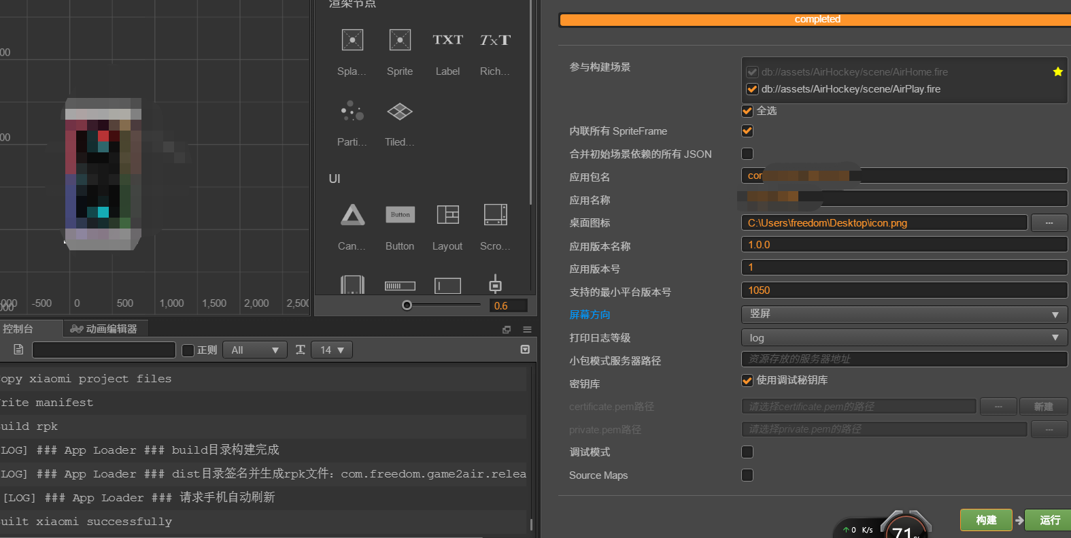
Task: Click the yellow star beside AirHome.fire
Action: pyautogui.click(x=1058, y=71)
